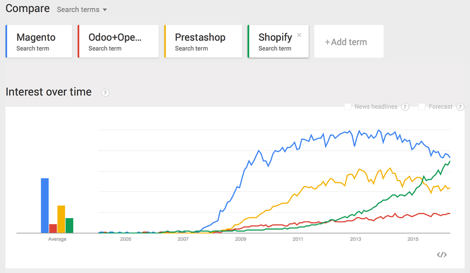470x273 pixels.
Task: Open the embed code icon below chart
Action: tap(441, 255)
